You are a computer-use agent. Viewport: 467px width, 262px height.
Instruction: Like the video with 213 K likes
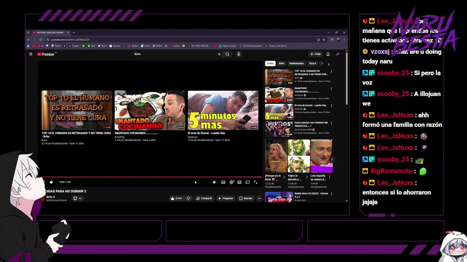pos(176,198)
